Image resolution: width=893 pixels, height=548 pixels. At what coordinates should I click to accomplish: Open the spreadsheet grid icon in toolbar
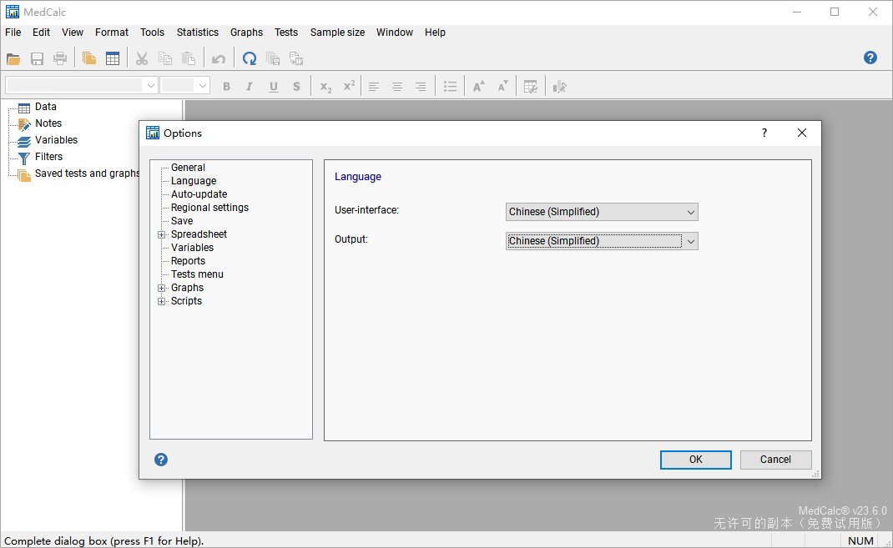113,58
